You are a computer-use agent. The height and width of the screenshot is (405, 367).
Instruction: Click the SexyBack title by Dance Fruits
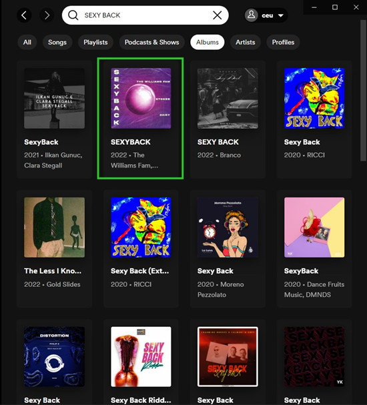[x=301, y=271]
